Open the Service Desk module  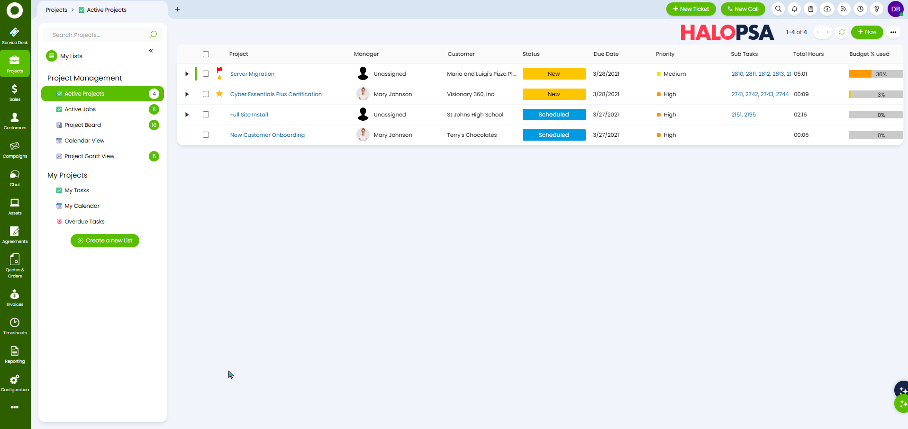pyautogui.click(x=15, y=36)
